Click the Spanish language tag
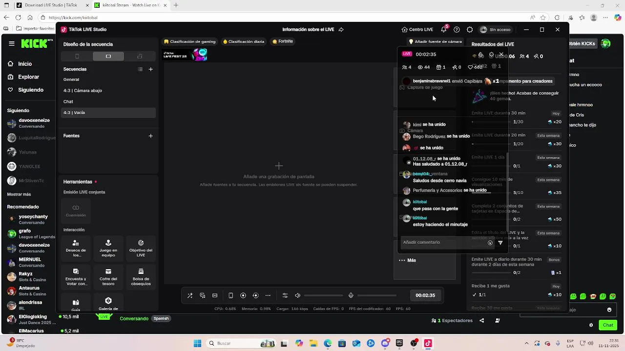 tap(161, 319)
